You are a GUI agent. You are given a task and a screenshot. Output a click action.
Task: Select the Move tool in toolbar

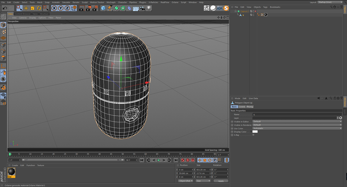click(26, 8)
